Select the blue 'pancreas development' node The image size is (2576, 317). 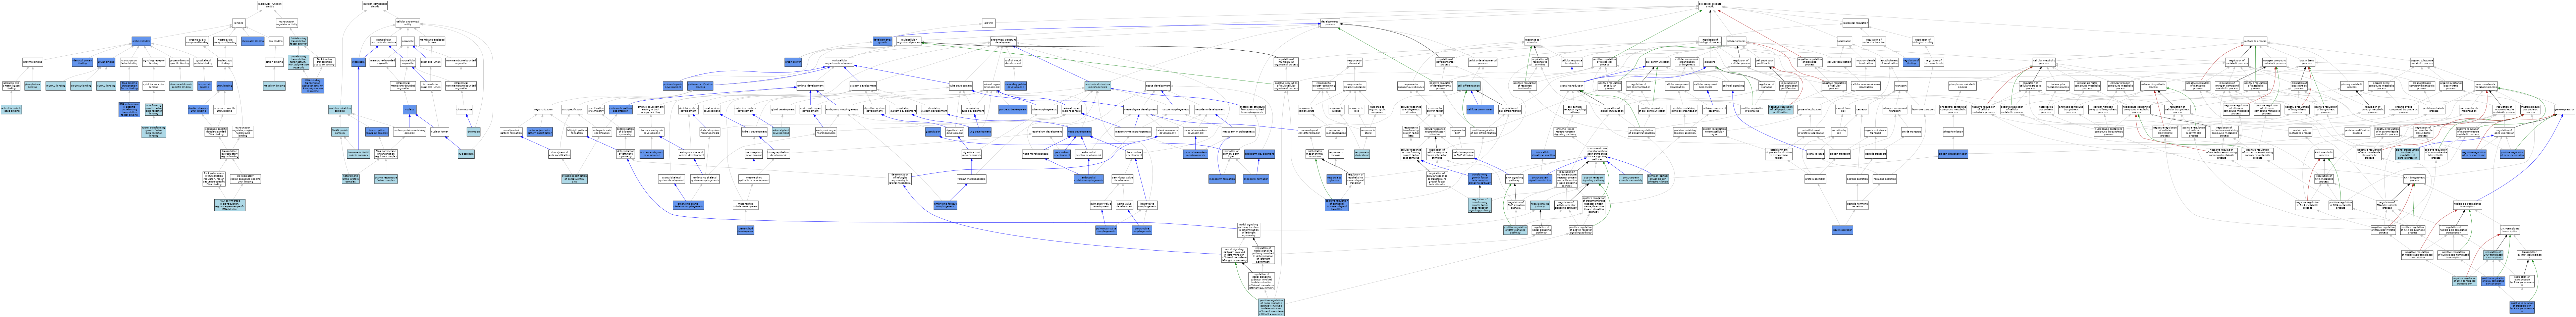1013,110
